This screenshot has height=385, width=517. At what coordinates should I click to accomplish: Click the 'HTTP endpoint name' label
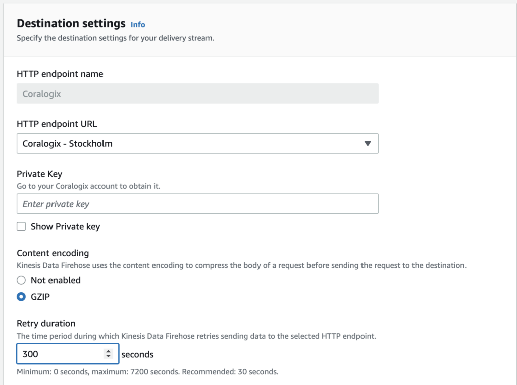tap(60, 74)
